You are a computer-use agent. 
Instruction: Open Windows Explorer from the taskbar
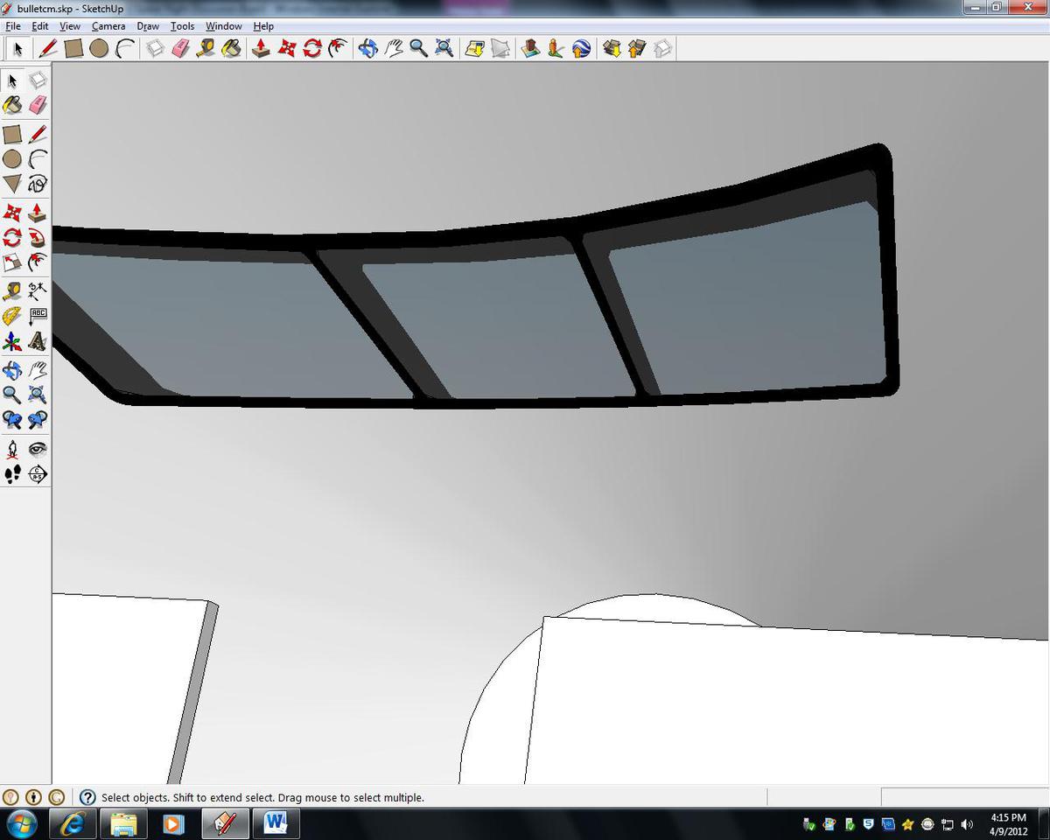coord(123,823)
